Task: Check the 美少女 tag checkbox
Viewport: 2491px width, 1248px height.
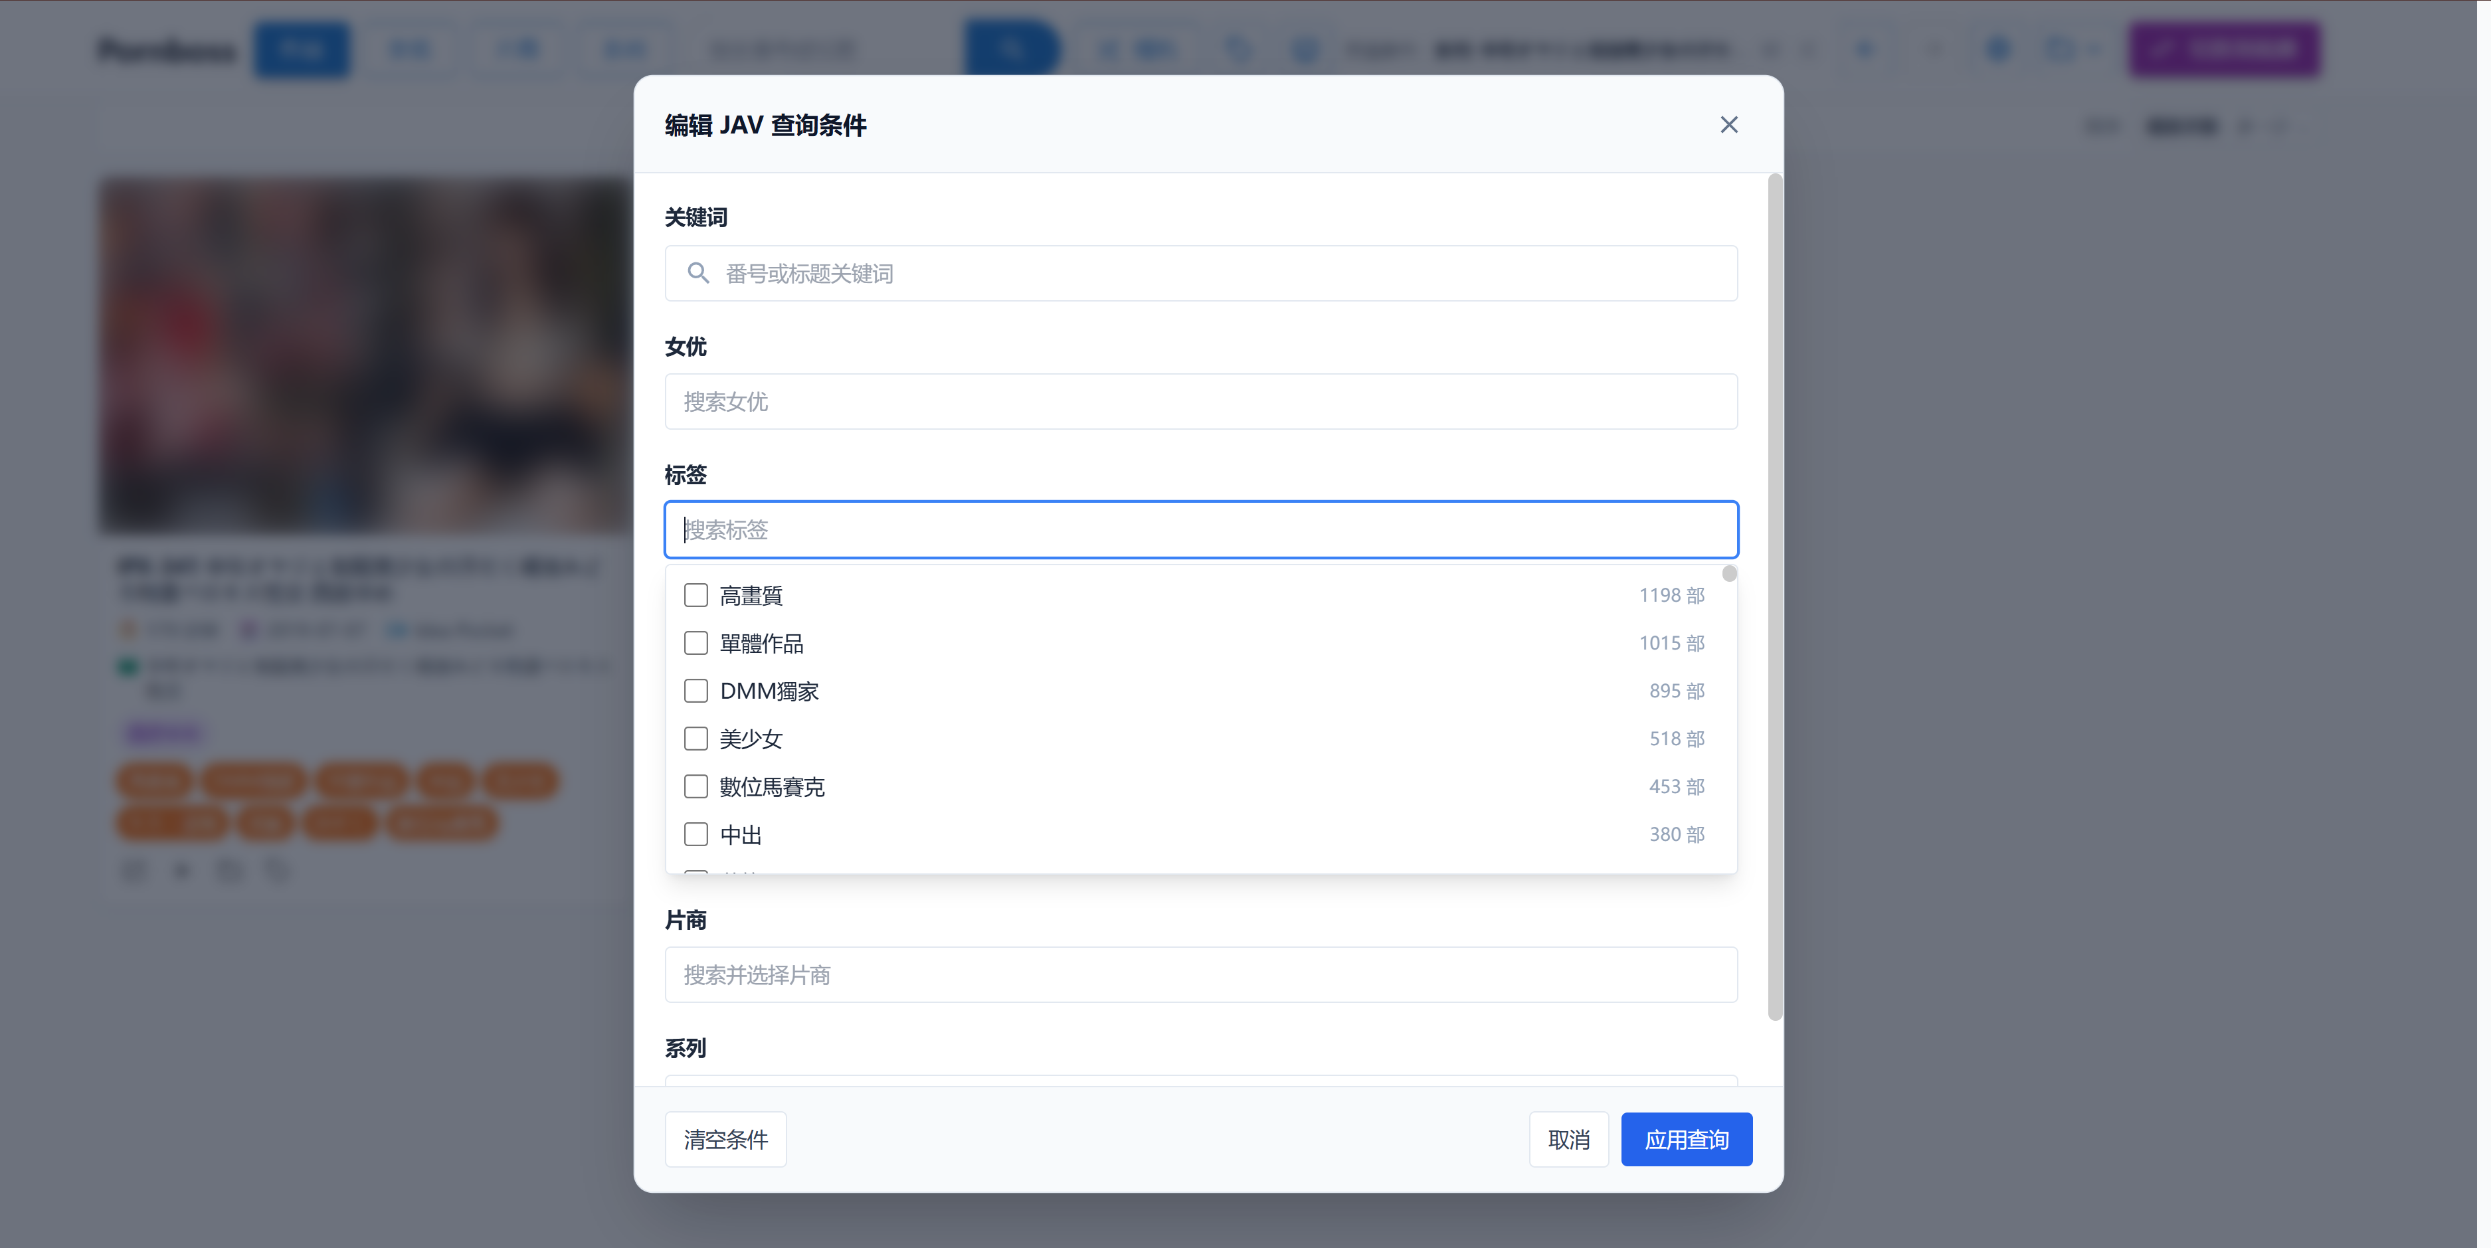Action: pos(696,739)
